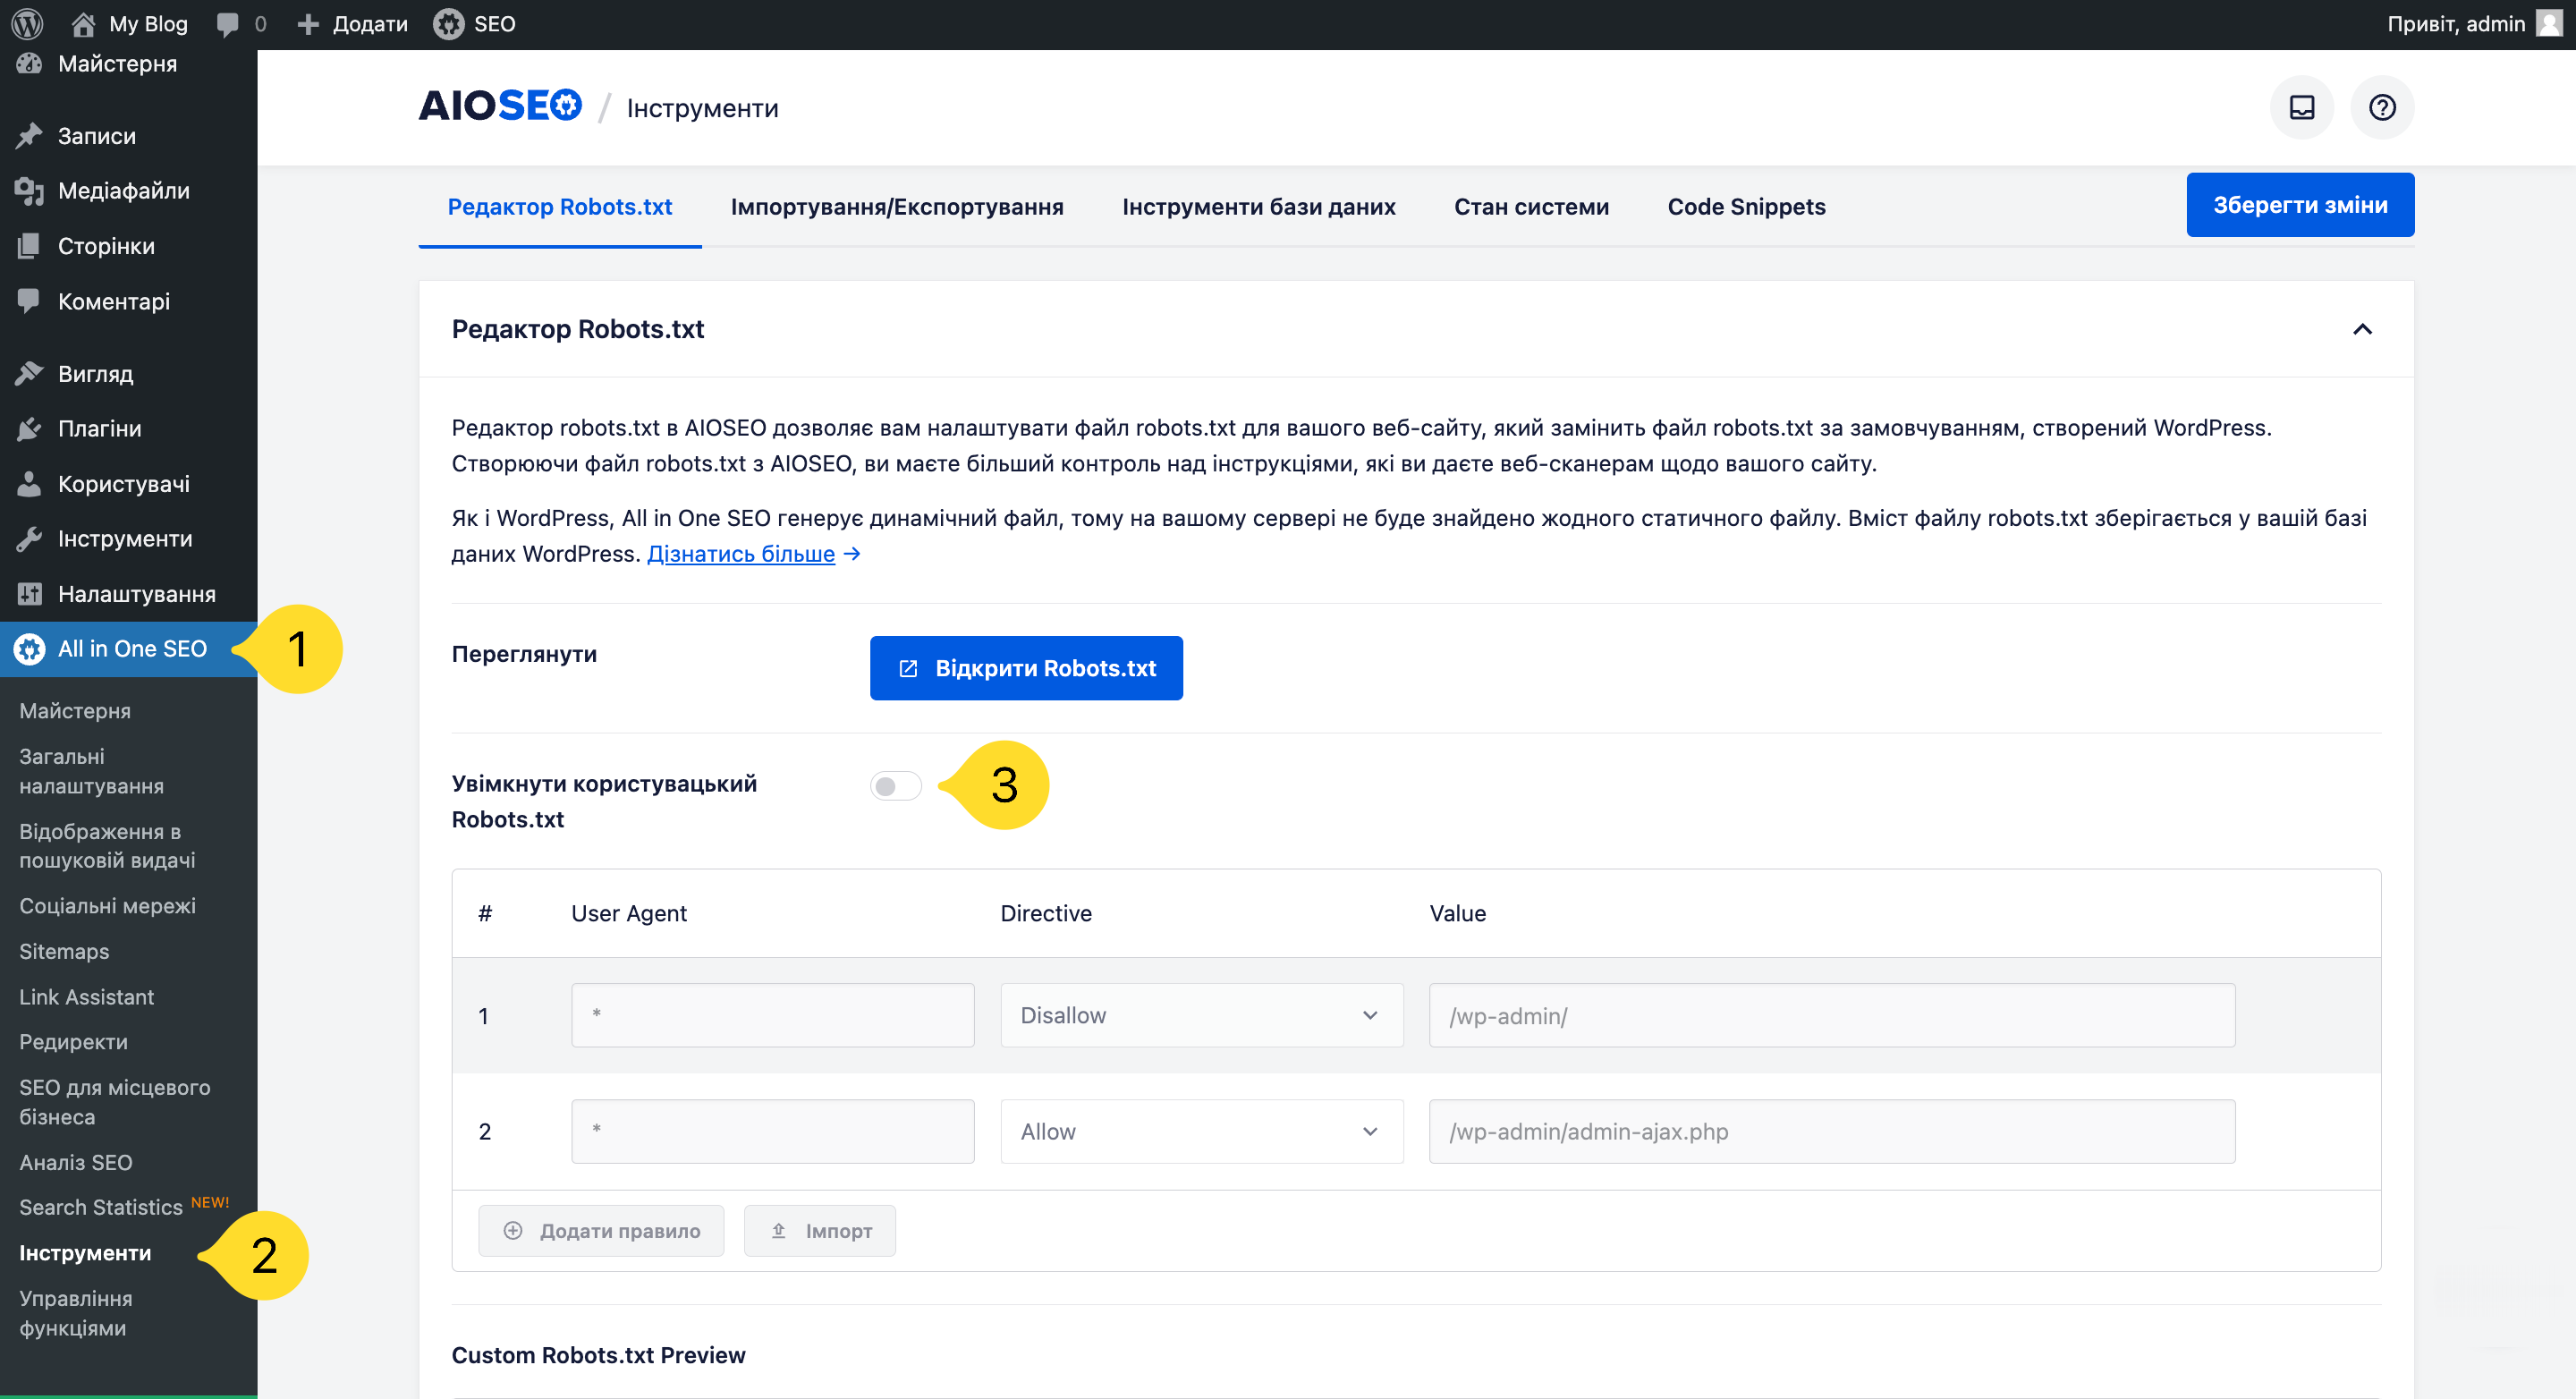The height and width of the screenshot is (1399, 2576).
Task: Click the Плагіни plugin icon in sidebar
Action: (x=29, y=428)
